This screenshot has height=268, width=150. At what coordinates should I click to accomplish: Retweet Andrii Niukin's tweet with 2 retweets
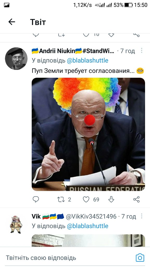61,199
